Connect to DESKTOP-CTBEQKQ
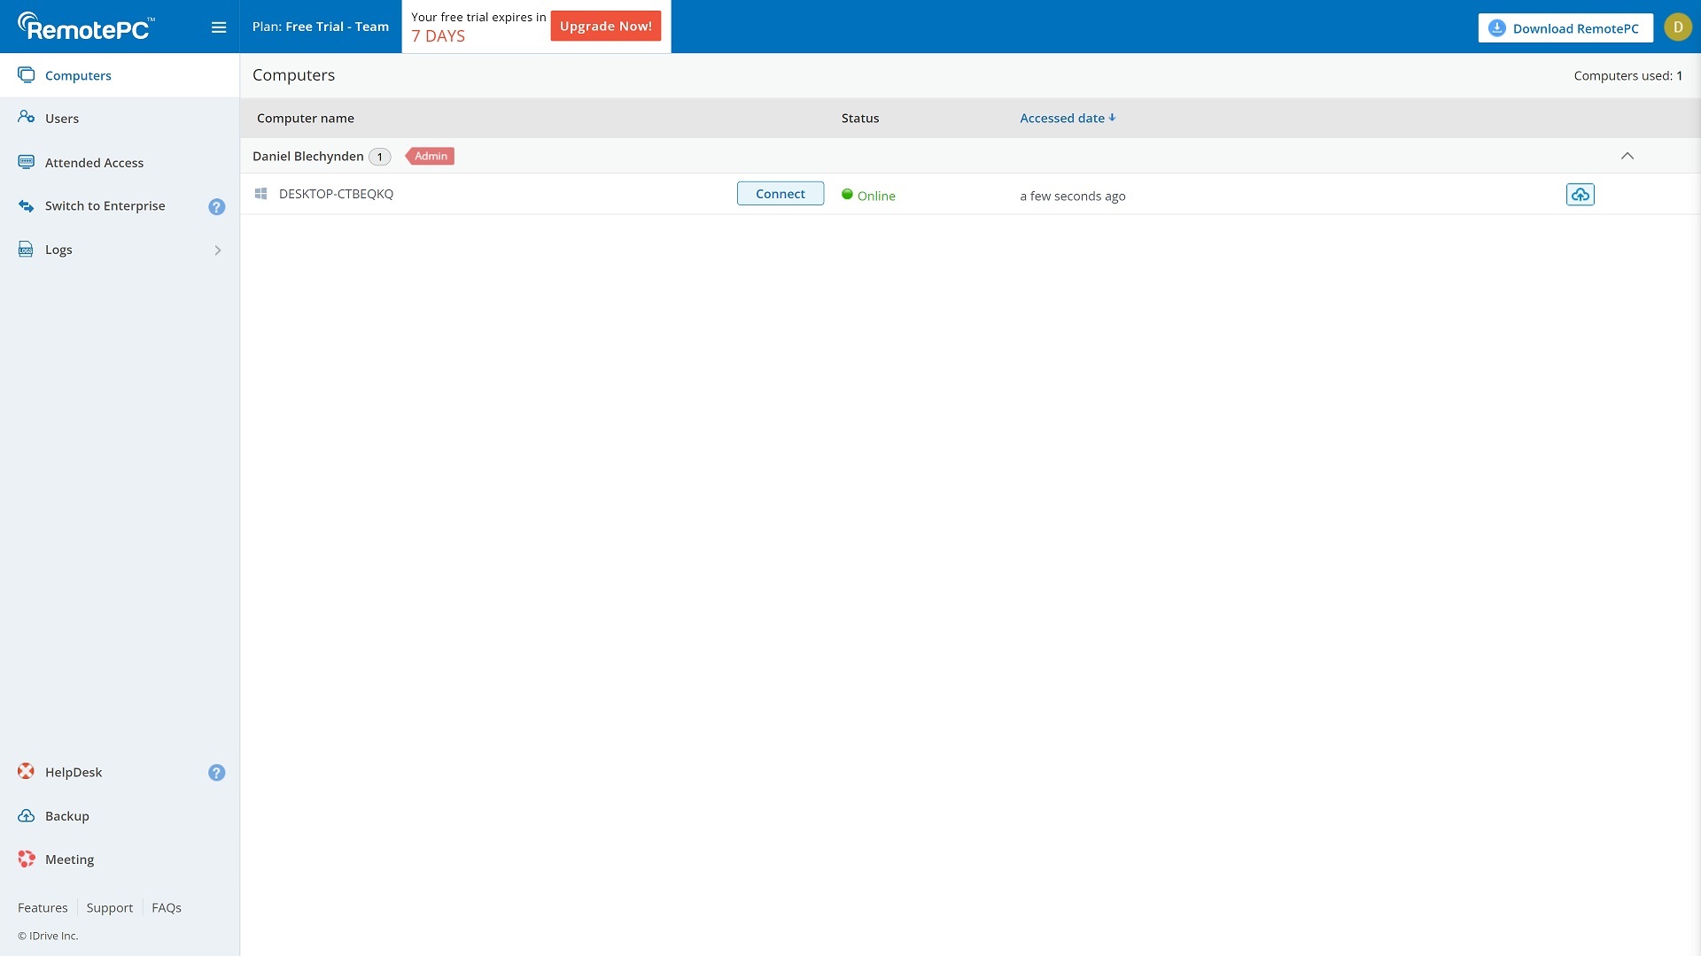 tap(780, 193)
